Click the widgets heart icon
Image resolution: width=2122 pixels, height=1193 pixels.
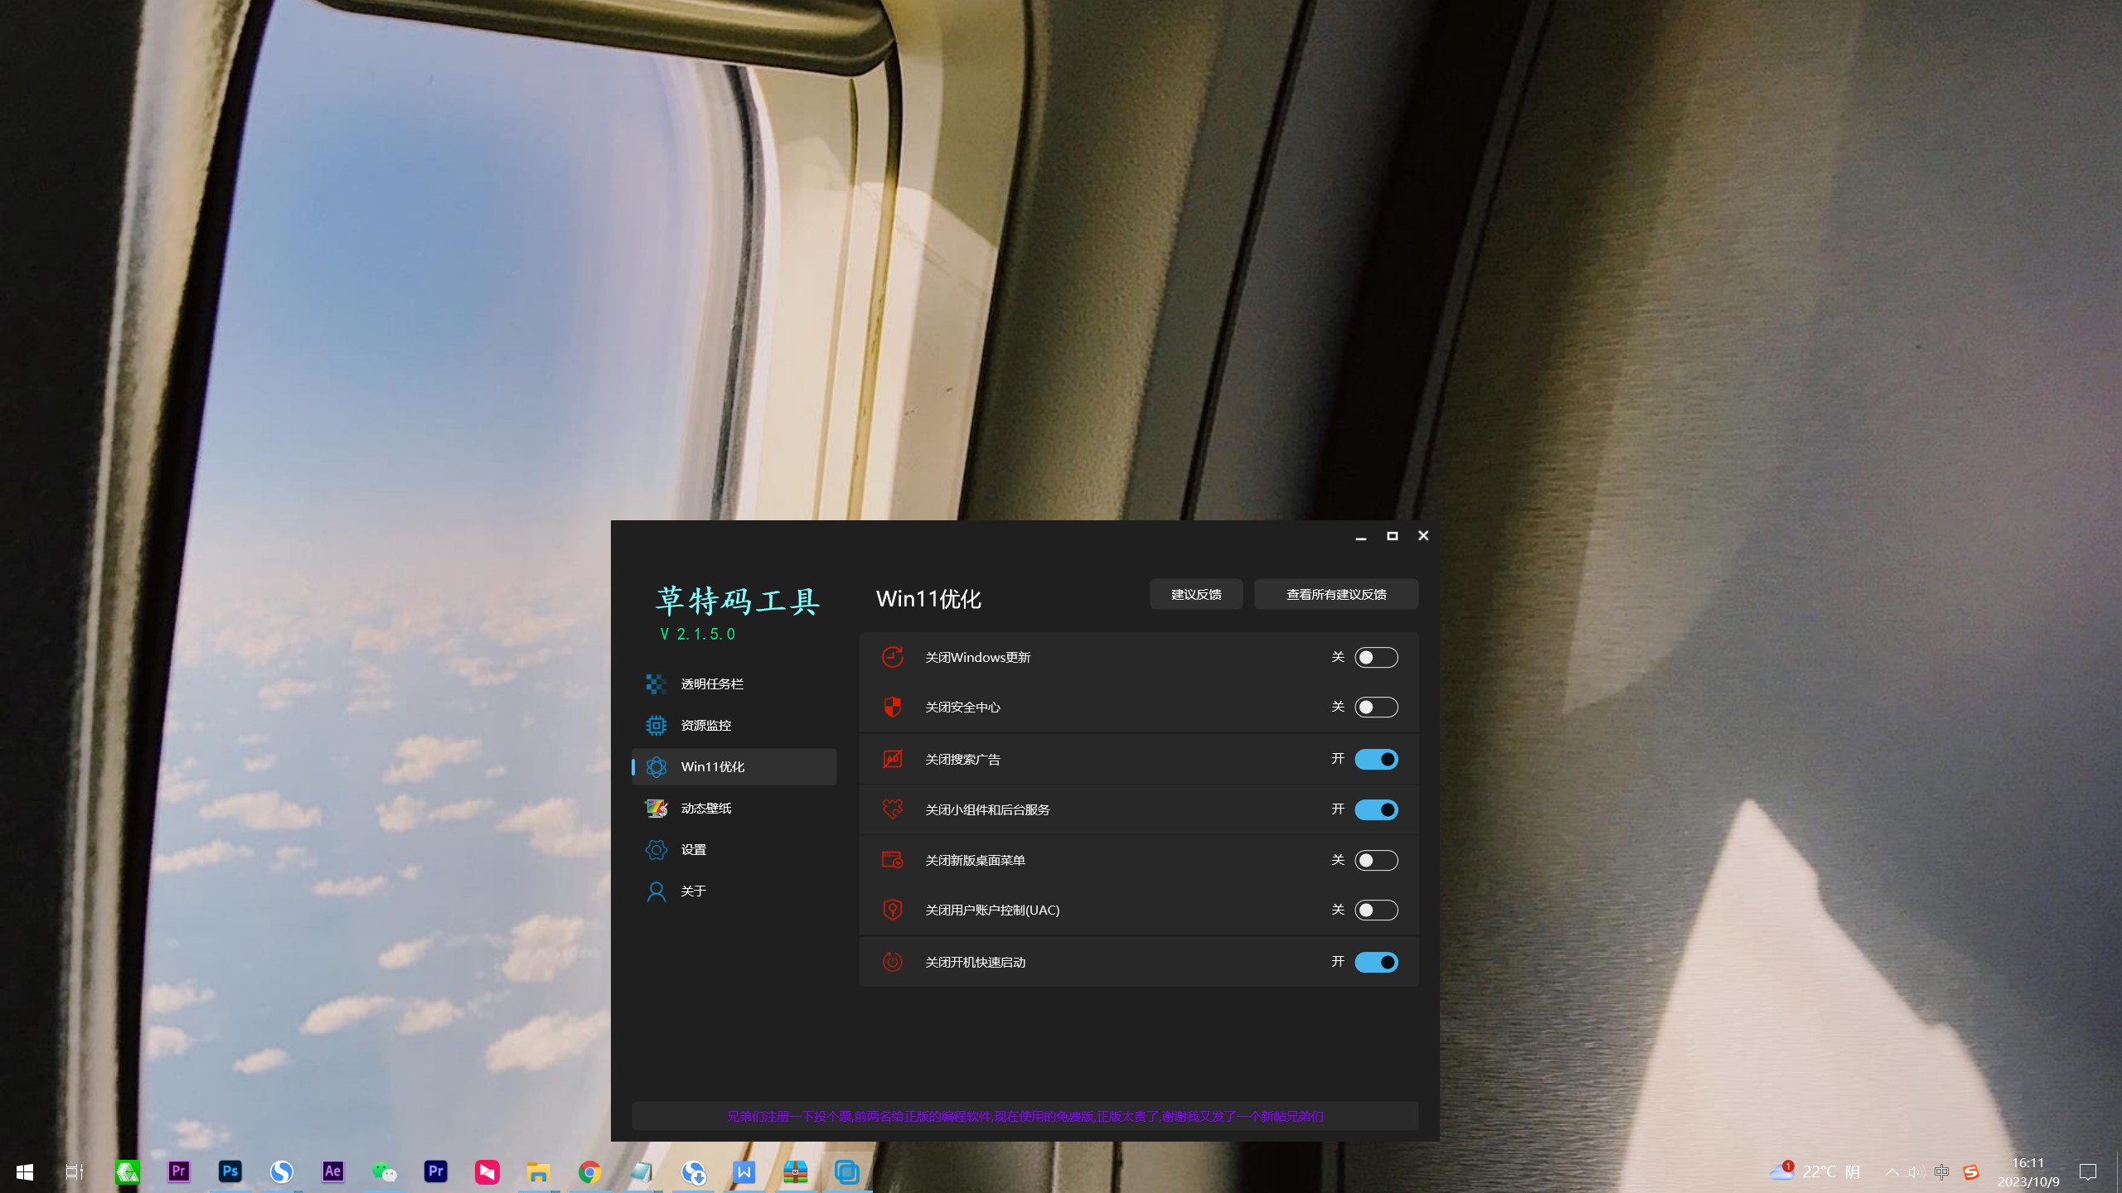pos(893,809)
